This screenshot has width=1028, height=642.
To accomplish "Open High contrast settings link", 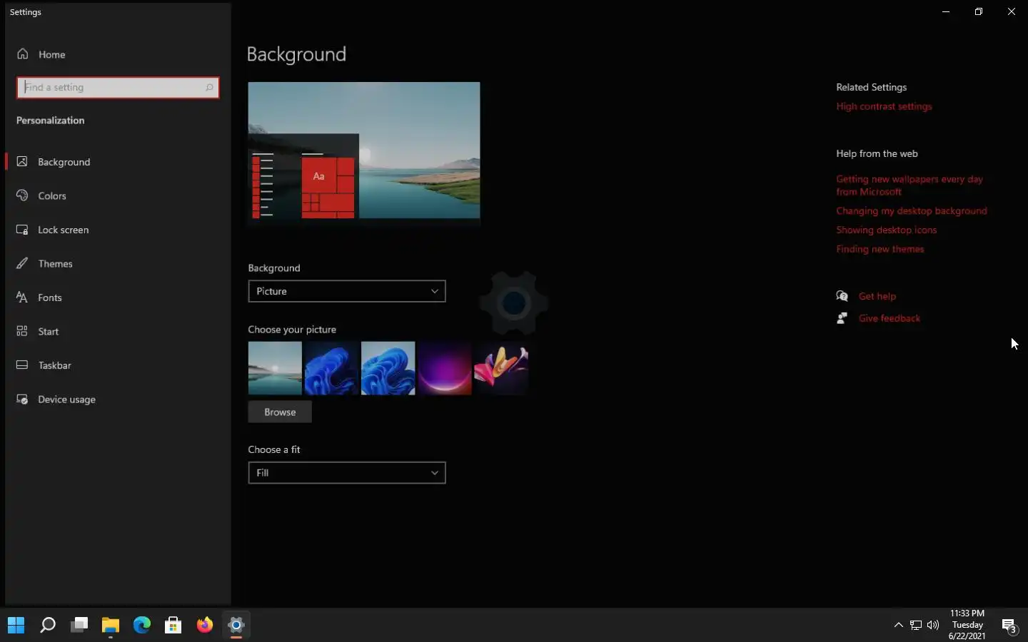I will [884, 106].
